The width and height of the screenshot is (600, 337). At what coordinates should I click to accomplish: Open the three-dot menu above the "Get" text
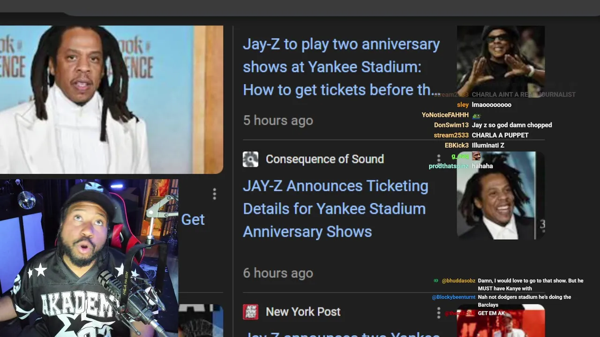click(214, 194)
